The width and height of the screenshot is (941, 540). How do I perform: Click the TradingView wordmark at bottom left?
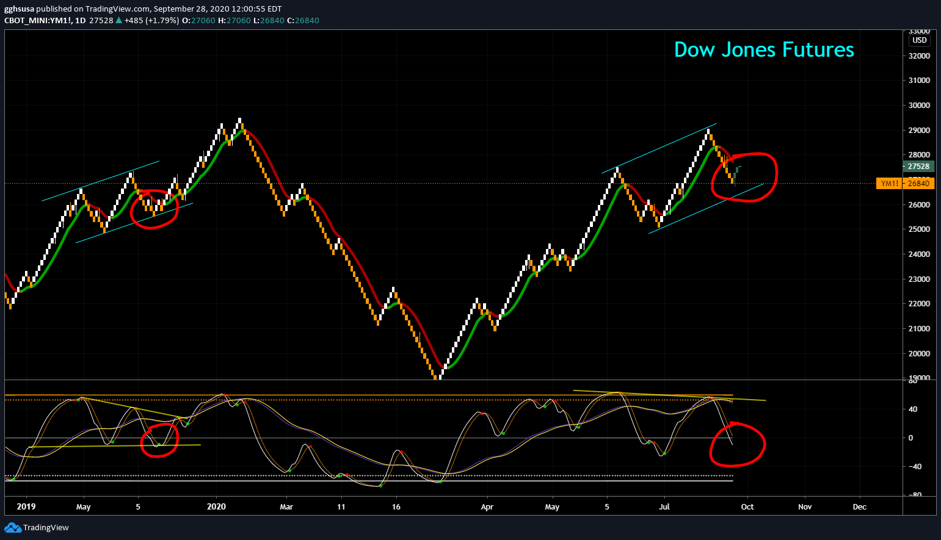pyautogui.click(x=46, y=527)
